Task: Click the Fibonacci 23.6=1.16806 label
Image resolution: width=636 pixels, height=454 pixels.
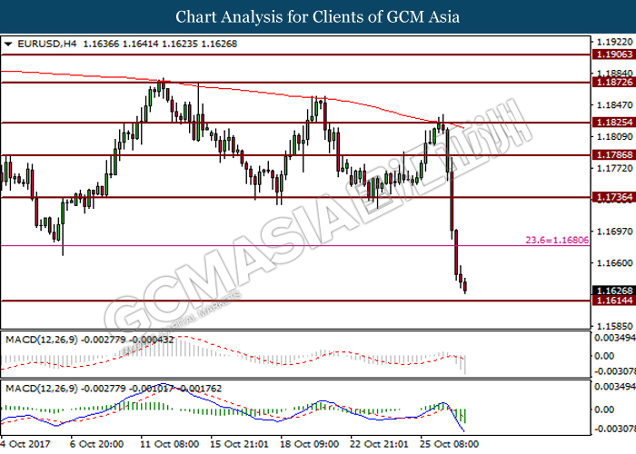Action: 557,240
